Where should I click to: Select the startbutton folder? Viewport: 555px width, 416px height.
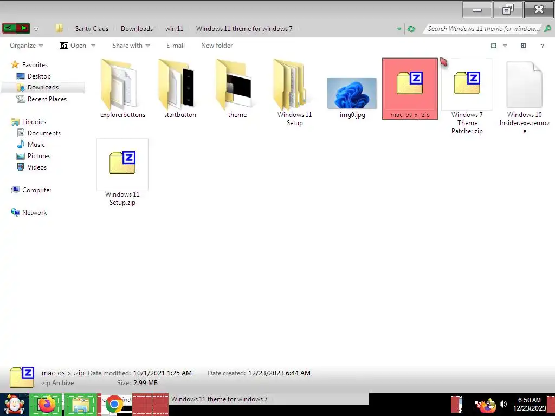tap(180, 89)
